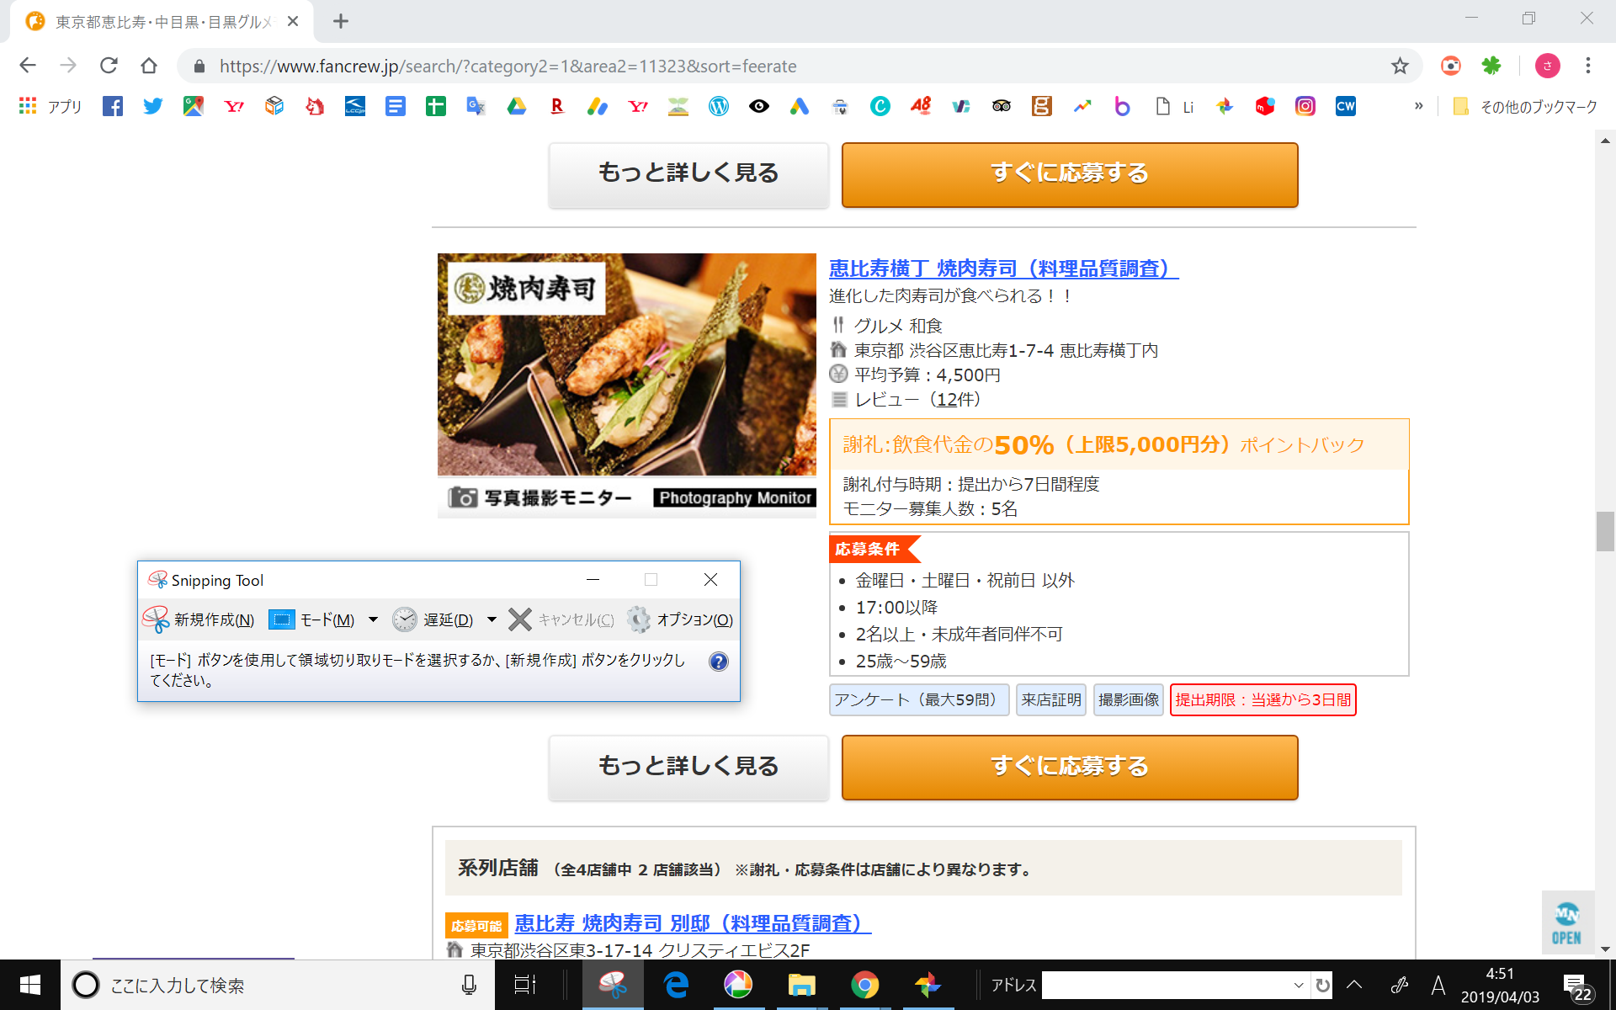Image resolution: width=1616 pixels, height=1010 pixels.
Task: Open the Instagram bookmark icon
Action: tap(1305, 106)
